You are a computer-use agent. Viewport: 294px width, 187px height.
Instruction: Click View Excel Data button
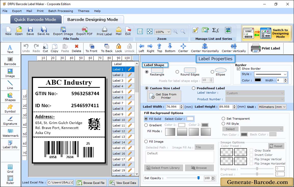(123, 183)
